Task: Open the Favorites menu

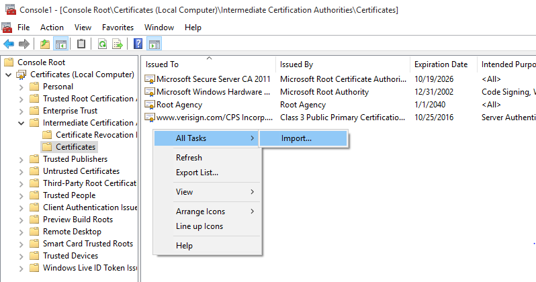Action: click(x=118, y=28)
